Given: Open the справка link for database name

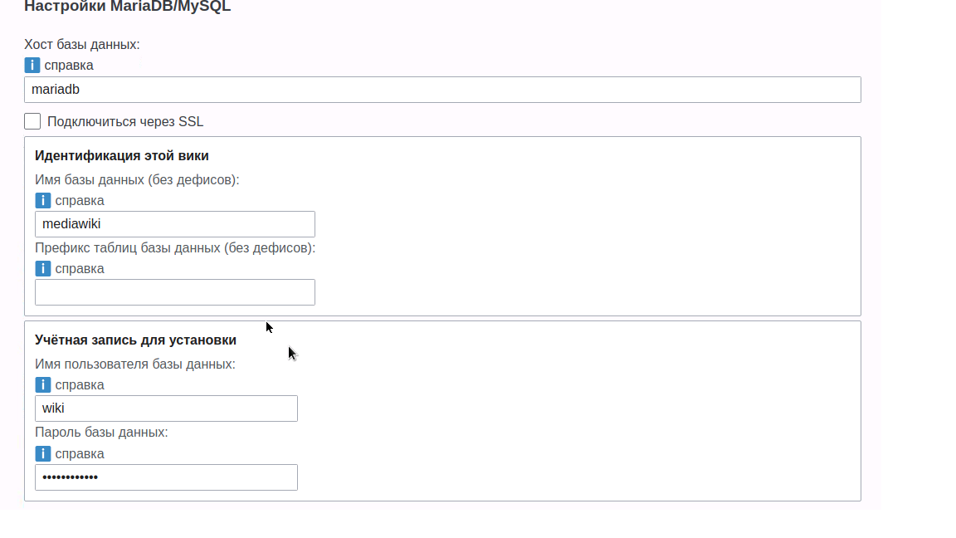Looking at the screenshot, I should (x=80, y=200).
